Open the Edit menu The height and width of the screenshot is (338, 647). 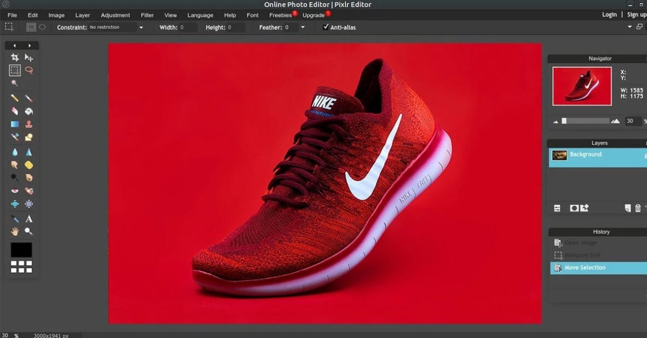[33, 15]
